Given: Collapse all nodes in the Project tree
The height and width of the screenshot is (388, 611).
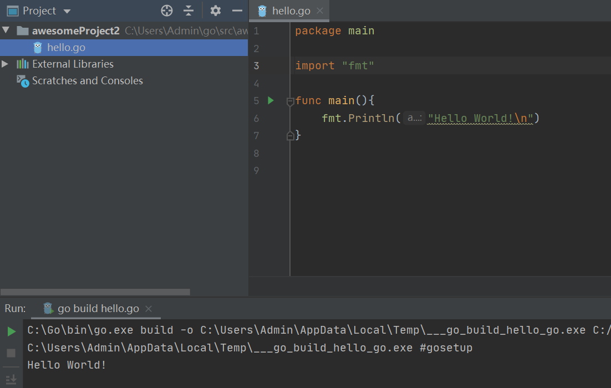Looking at the screenshot, I should pos(189,11).
